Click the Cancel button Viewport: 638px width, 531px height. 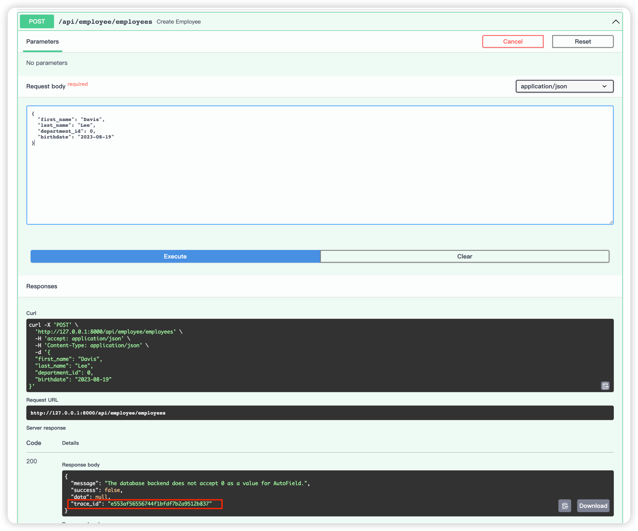[x=513, y=41]
